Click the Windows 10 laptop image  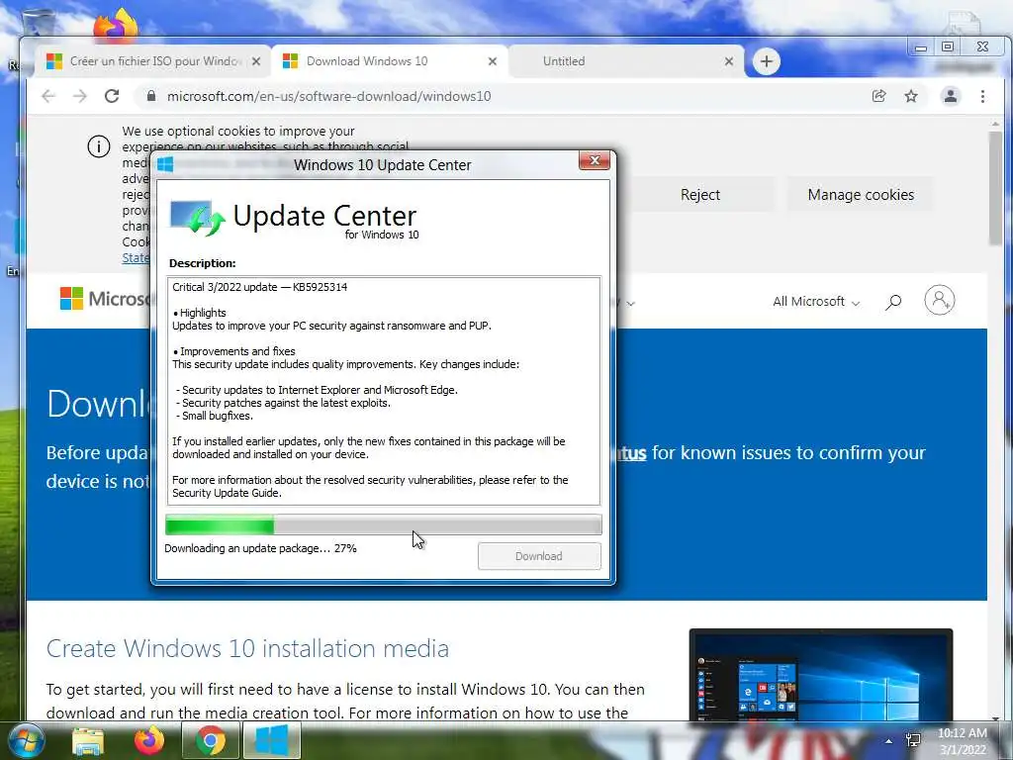820,674
